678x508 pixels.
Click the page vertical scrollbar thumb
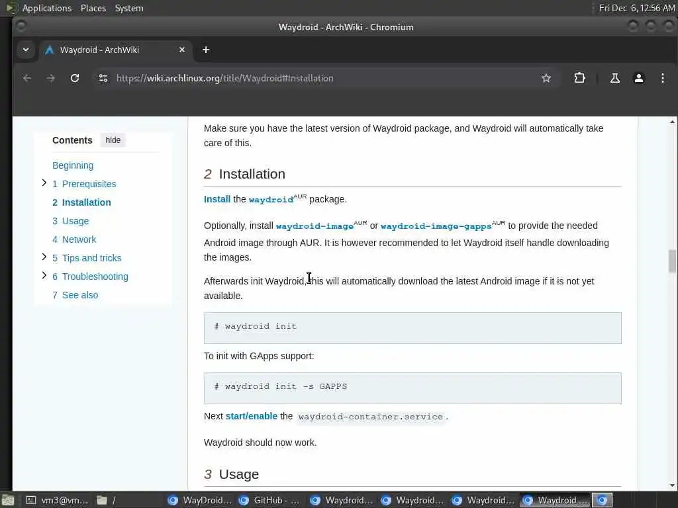pyautogui.click(x=672, y=261)
